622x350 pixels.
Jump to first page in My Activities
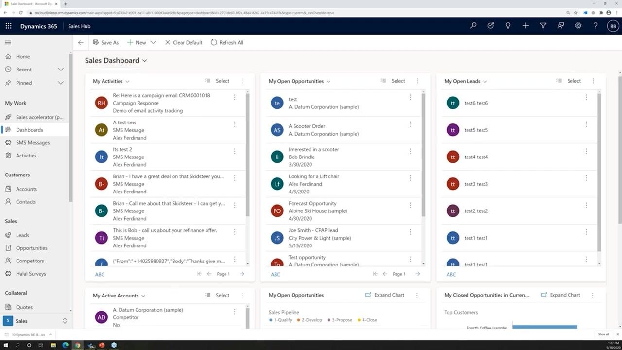coord(199,274)
